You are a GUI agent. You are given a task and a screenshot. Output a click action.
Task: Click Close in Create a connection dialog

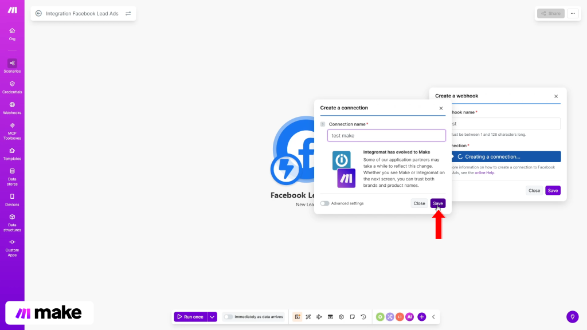419,203
